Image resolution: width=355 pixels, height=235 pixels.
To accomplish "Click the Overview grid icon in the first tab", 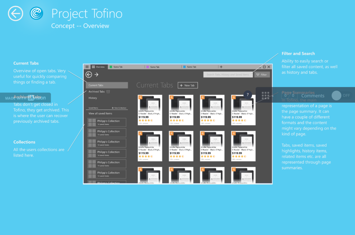I will 93,67.
